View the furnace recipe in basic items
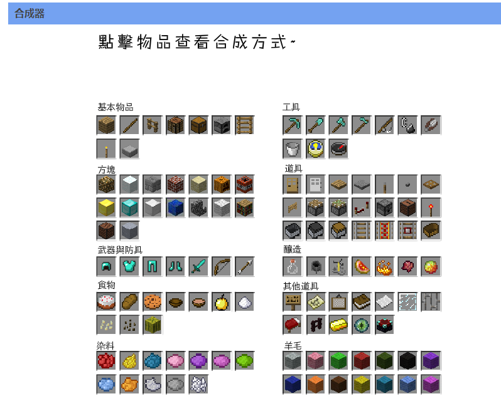This screenshot has height=406, width=501. 222,125
